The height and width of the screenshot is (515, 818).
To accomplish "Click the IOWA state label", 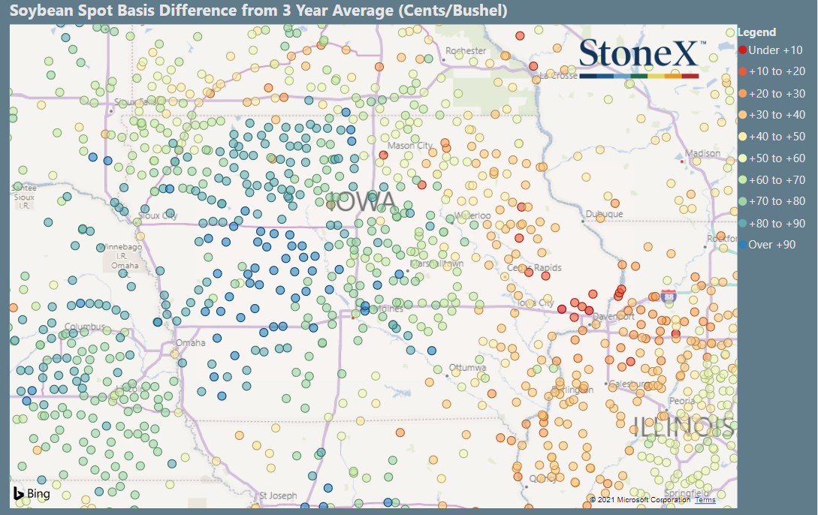I will click(x=361, y=202).
